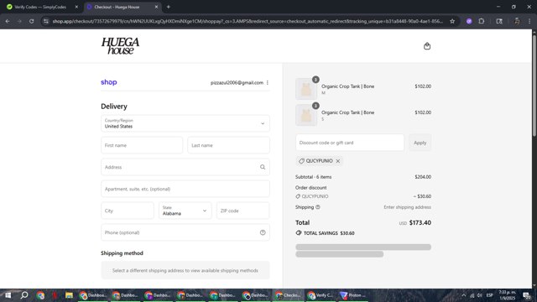Open the Extensions puzzle icon
The width and height of the screenshot is (537, 302).
pos(482,21)
